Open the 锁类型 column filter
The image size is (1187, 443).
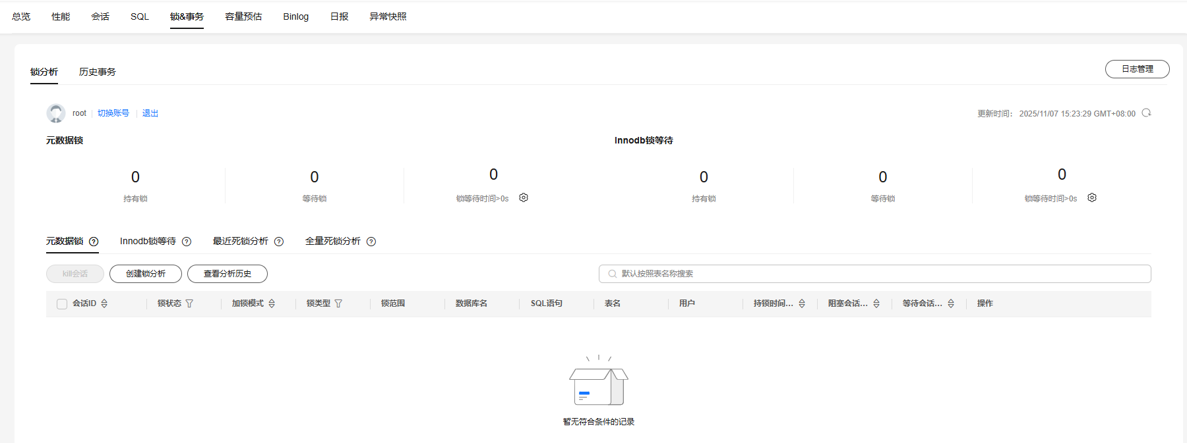(339, 303)
